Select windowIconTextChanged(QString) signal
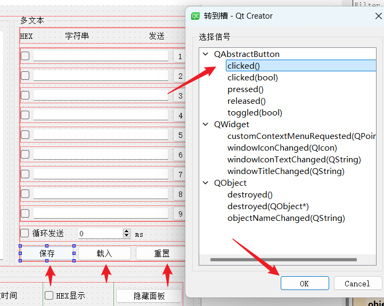This screenshot has width=384, height=306. (294, 160)
